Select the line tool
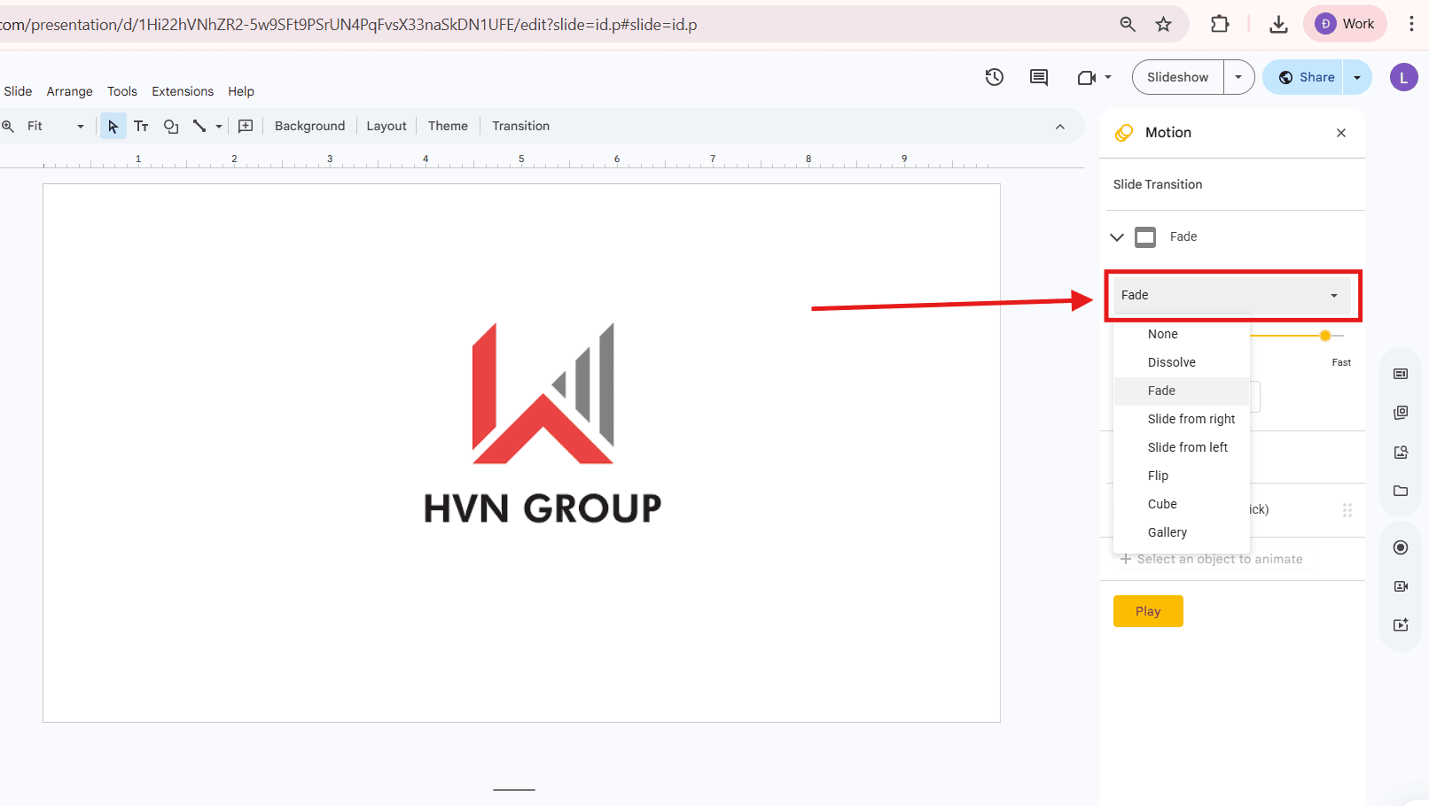The height and width of the screenshot is (806, 1429). [199, 126]
